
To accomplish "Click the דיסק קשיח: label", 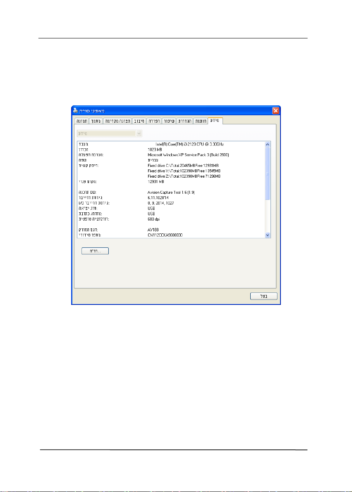I will coord(89,166).
